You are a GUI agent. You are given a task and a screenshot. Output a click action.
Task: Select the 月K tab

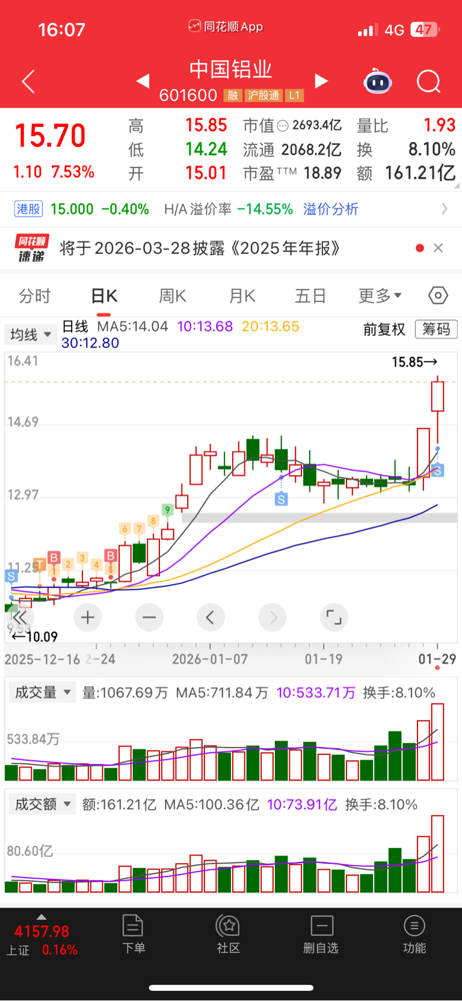(242, 296)
